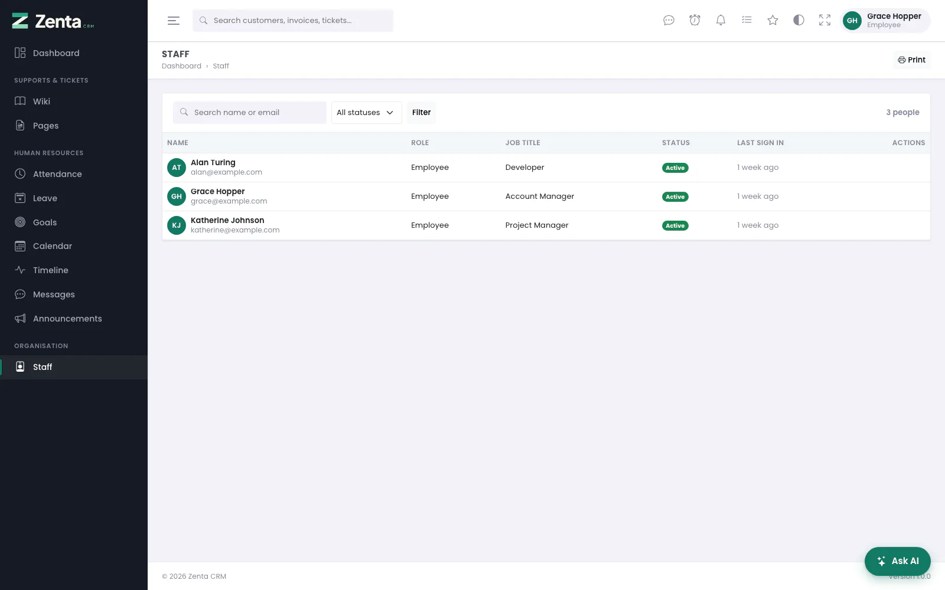Click the favorites star icon
Viewport: 945px width, 590px height.
773,21
